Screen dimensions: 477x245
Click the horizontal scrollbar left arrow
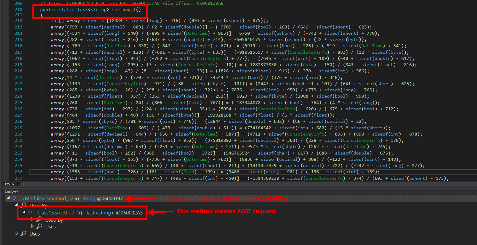[23, 184]
